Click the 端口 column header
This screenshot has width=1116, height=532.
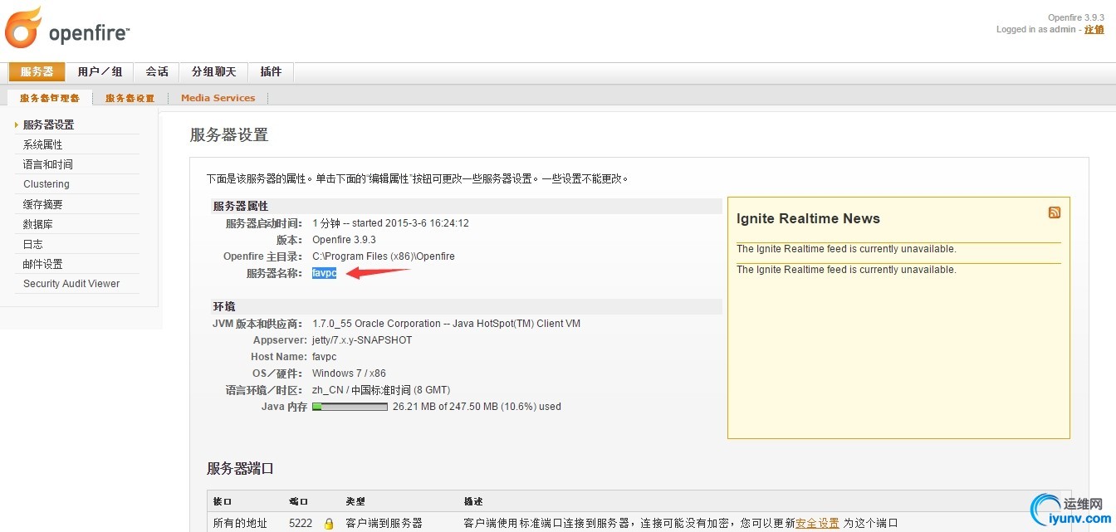[x=299, y=502]
